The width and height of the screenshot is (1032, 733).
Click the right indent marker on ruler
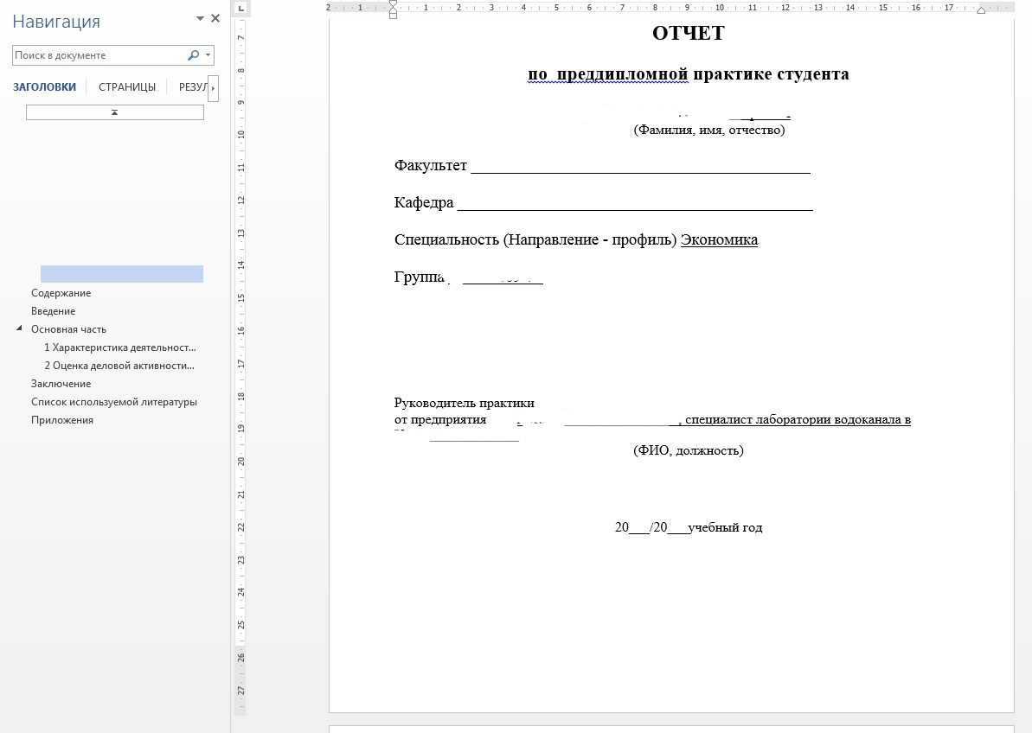coord(981,10)
